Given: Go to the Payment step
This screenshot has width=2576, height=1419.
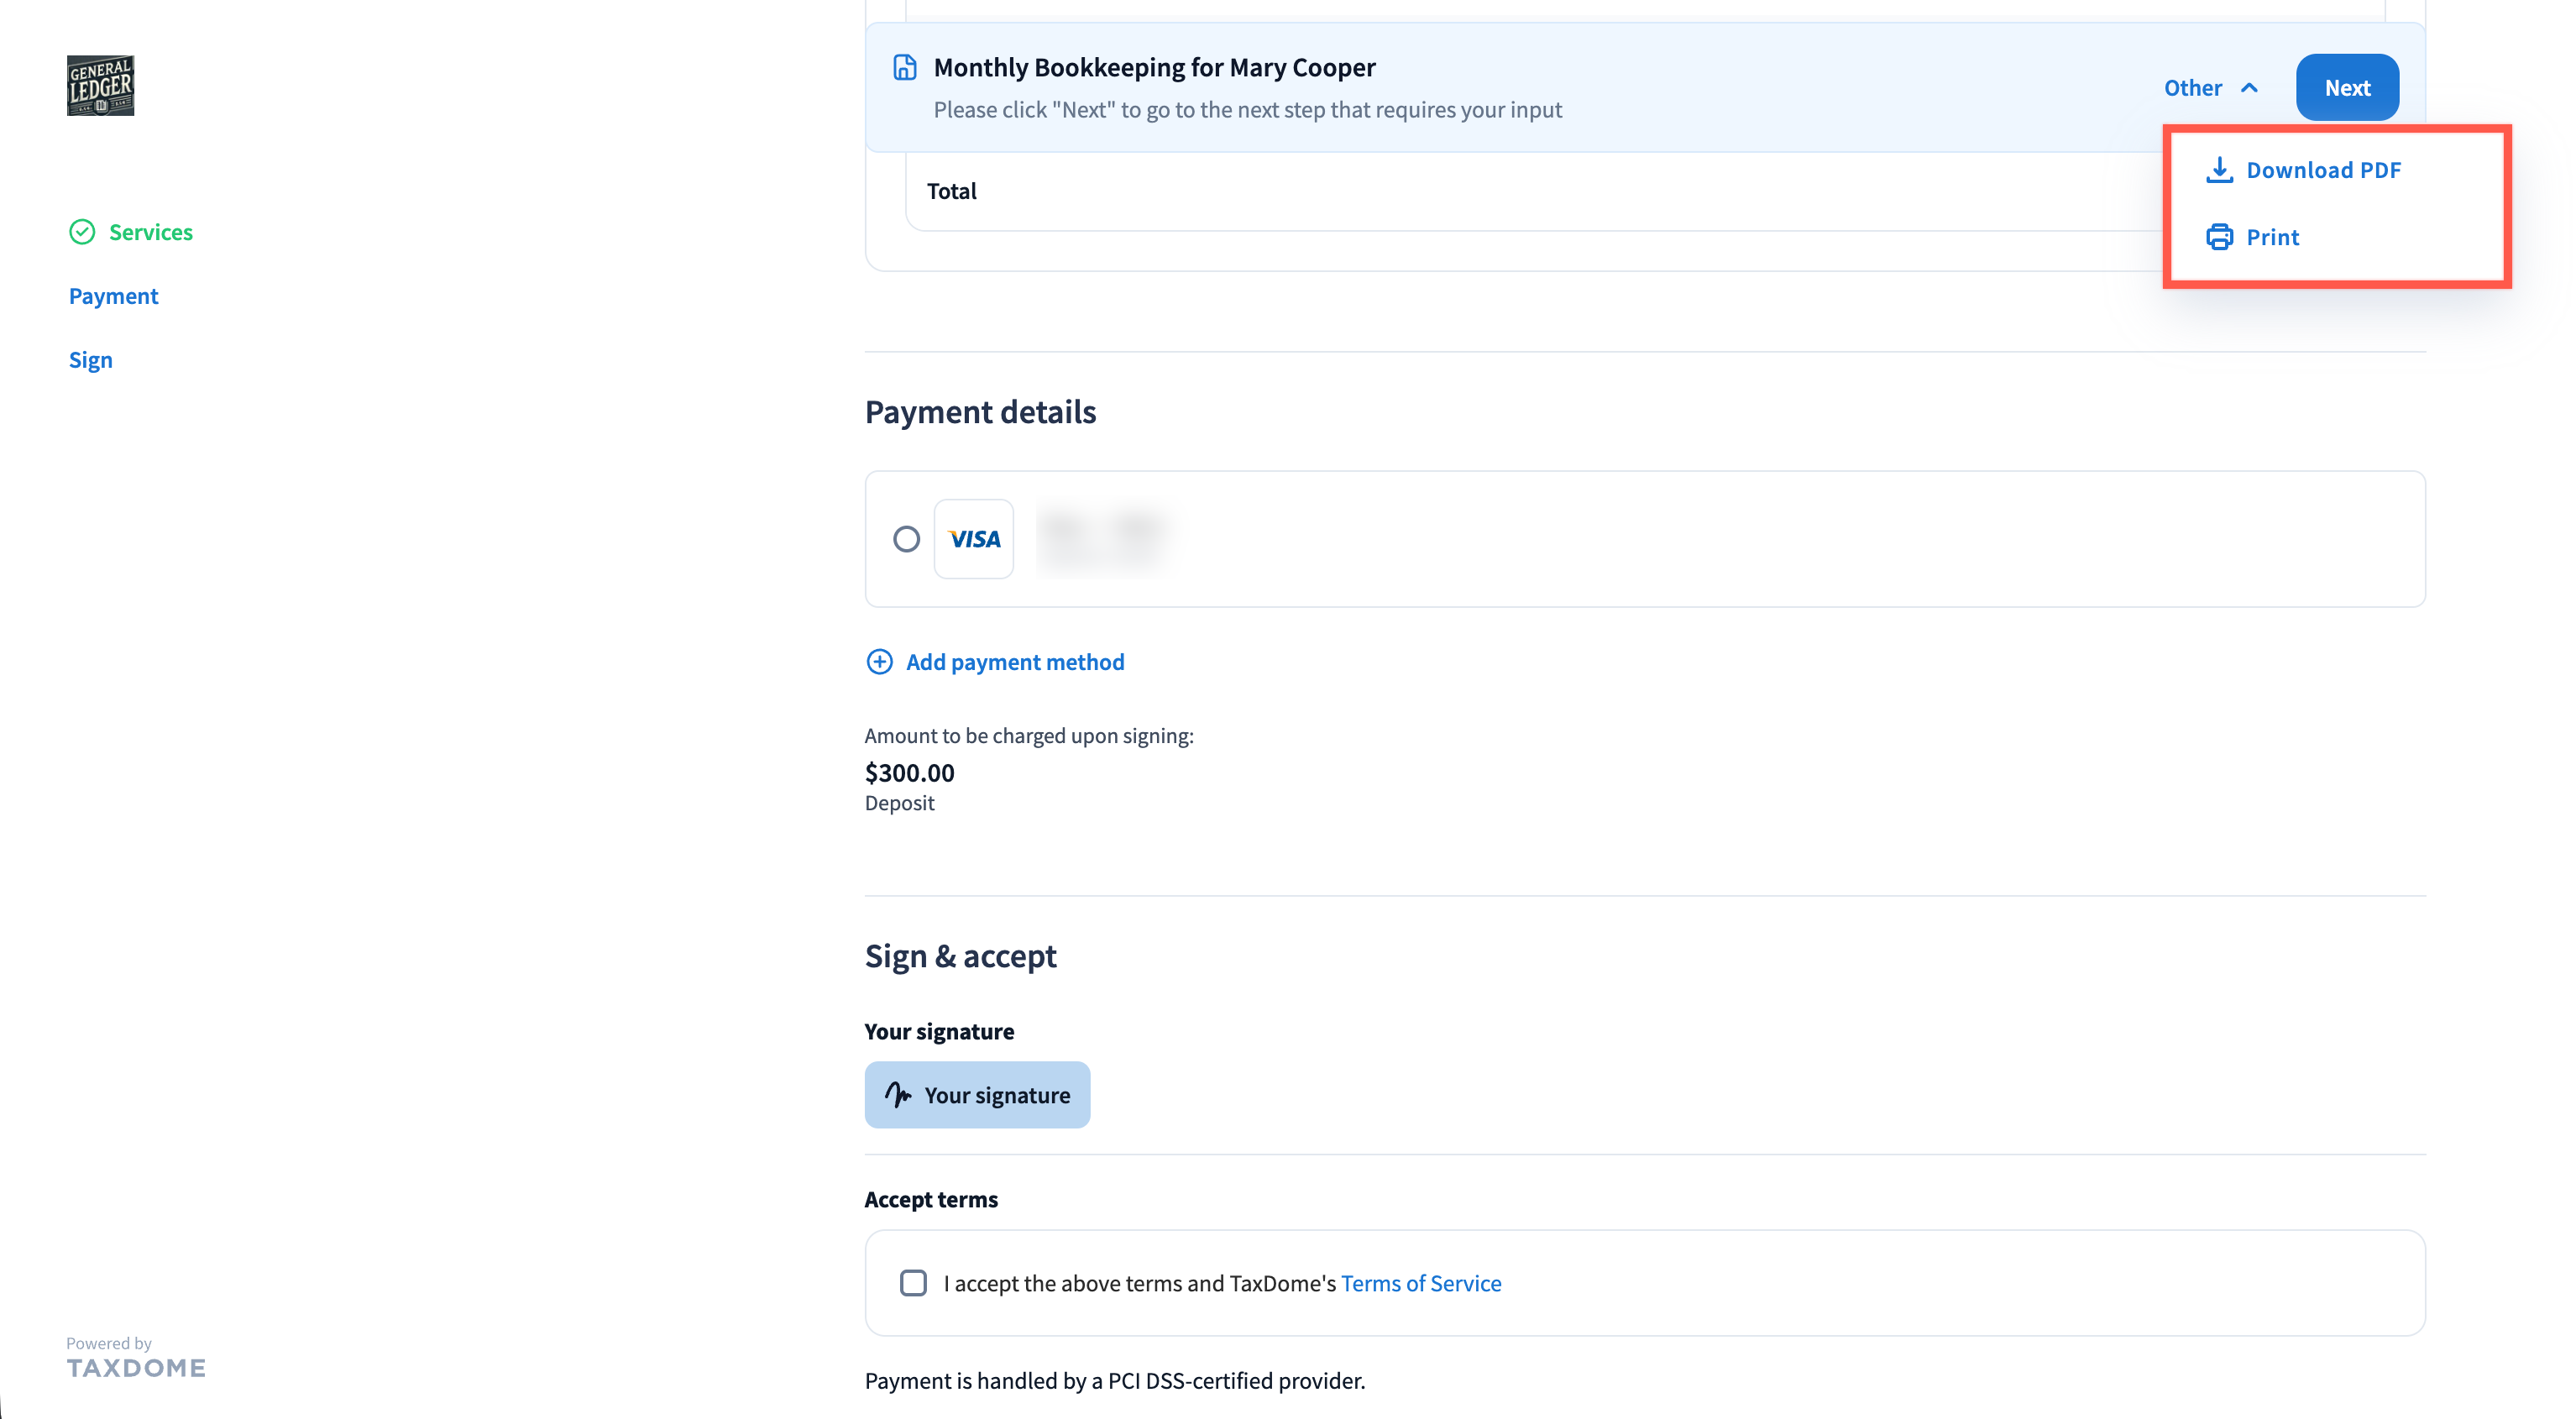Looking at the screenshot, I should click(x=113, y=296).
